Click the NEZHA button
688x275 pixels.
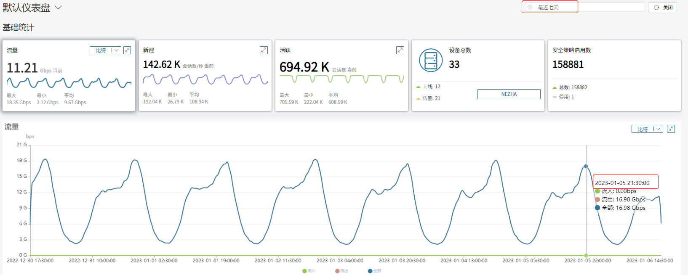[x=509, y=94]
